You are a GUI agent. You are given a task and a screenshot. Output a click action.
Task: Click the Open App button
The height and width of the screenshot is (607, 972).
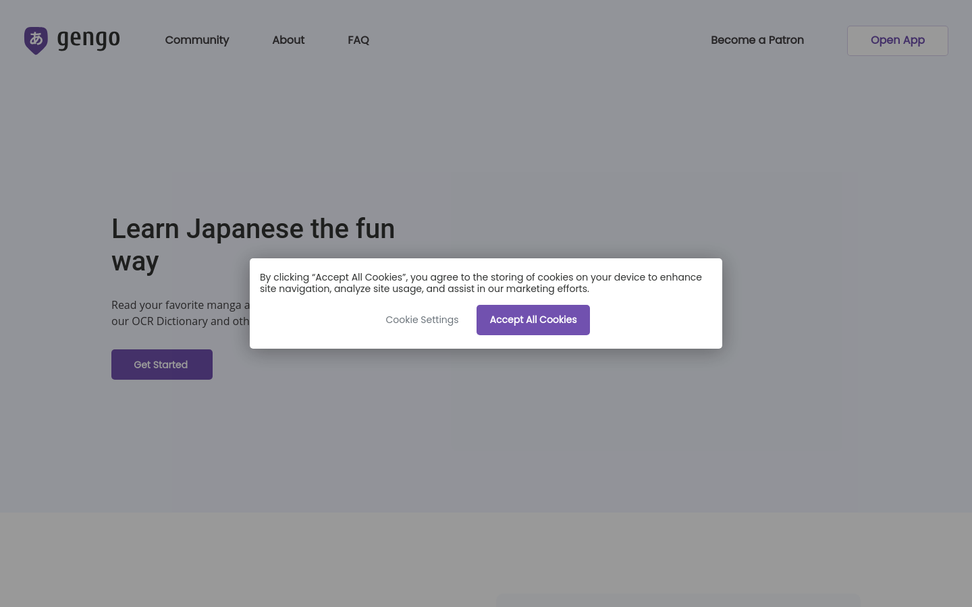(x=898, y=40)
